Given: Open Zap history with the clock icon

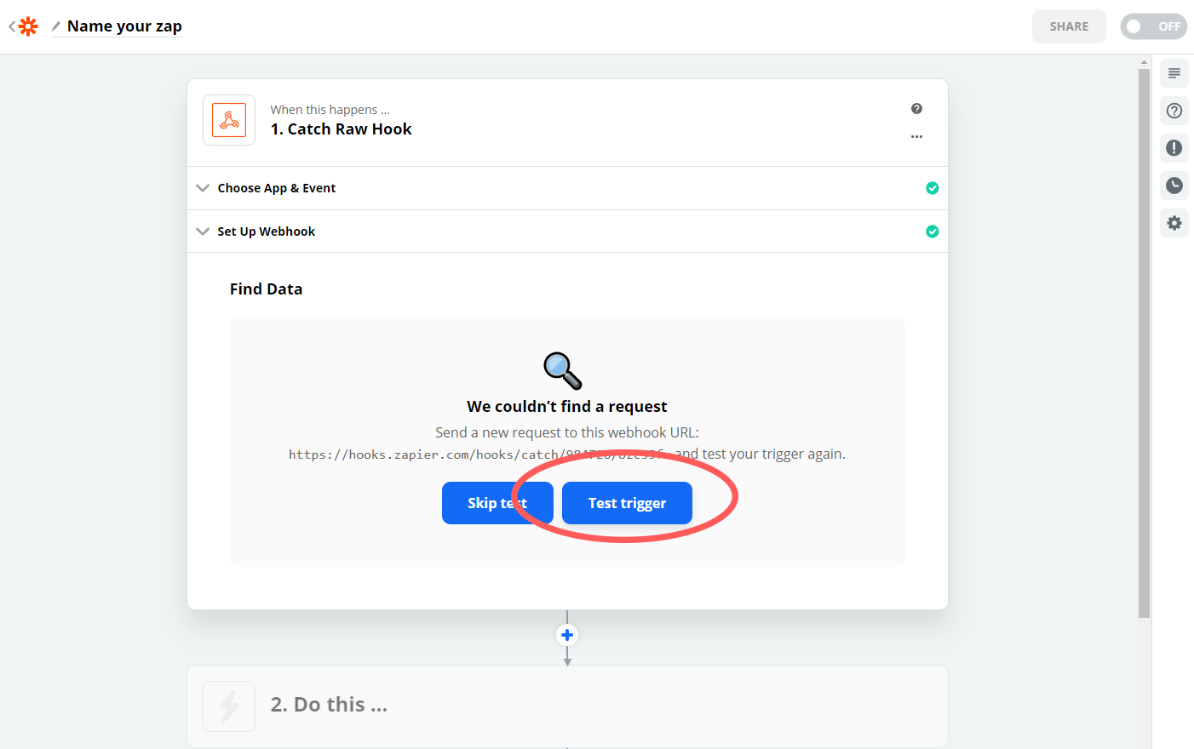Looking at the screenshot, I should 1174,186.
